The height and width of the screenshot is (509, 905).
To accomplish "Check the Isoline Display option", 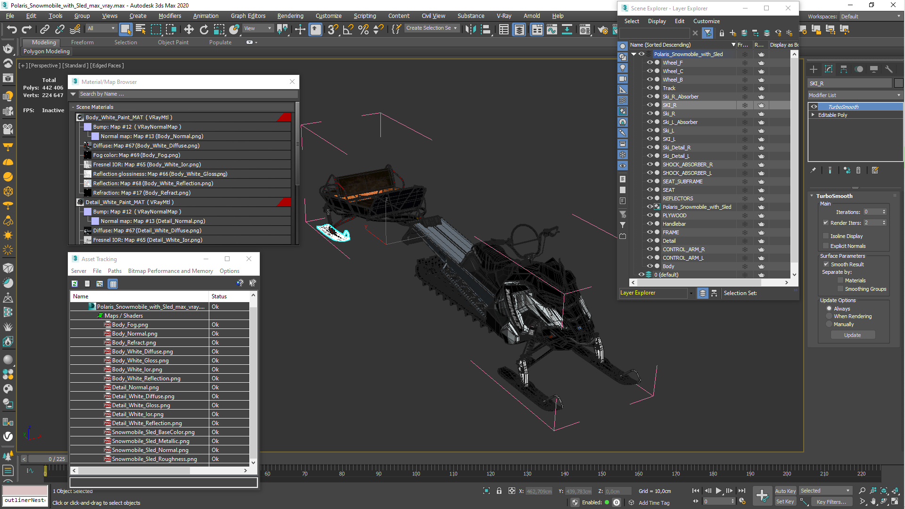I will tap(826, 236).
